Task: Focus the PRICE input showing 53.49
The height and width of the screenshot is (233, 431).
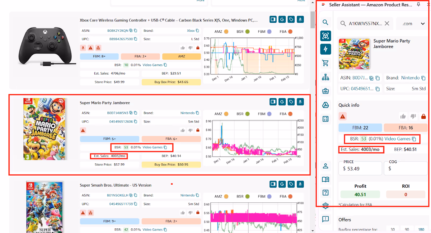Action: click(360, 169)
